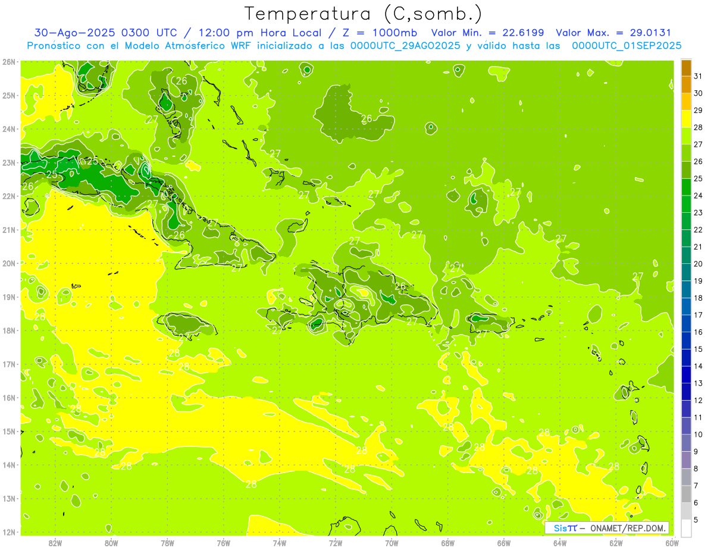Click the legend value 31
The height and width of the screenshot is (551, 714).
pos(699,77)
